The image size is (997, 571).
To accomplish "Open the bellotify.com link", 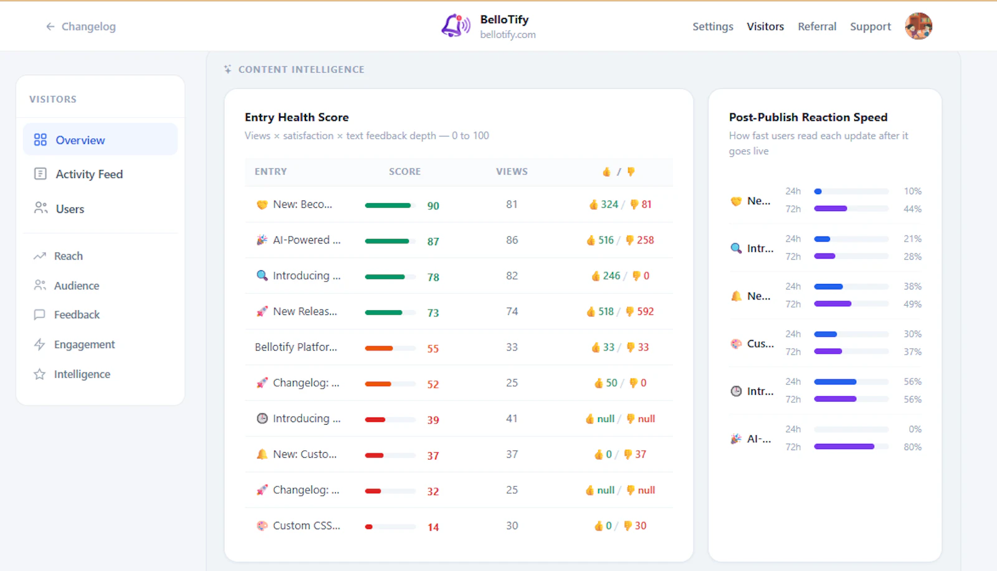I will point(508,35).
